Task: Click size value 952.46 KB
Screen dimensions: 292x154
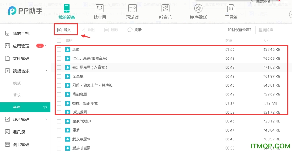Action: pos(271,50)
